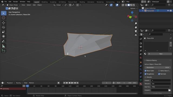Screen dimensions: 173x97
Task: Open View Layer properties tab
Action: pos(141,51)
